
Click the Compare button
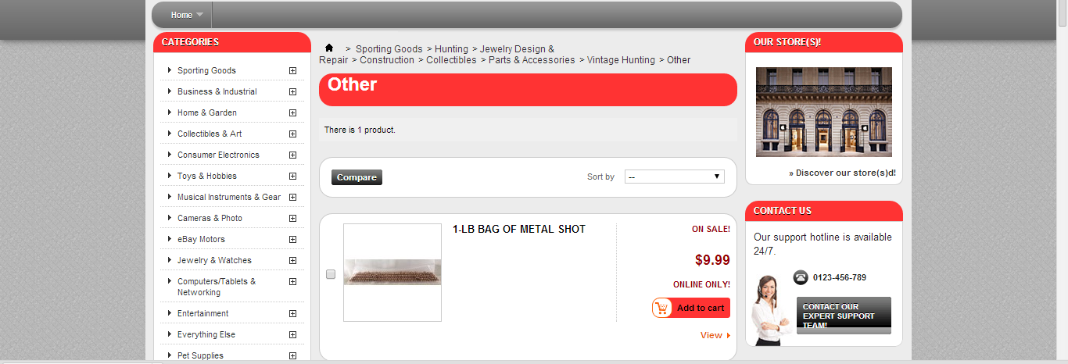357,177
